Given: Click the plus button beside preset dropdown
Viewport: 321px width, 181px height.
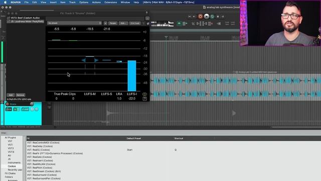Looking at the screenshot, I should pyautogui.click(x=105, y=23).
